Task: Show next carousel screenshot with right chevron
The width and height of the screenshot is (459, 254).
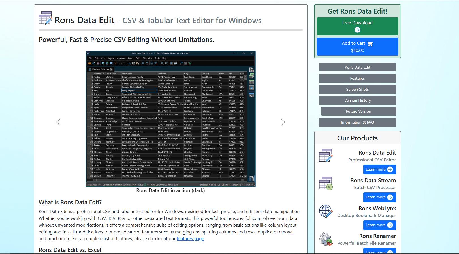Action: point(283,122)
